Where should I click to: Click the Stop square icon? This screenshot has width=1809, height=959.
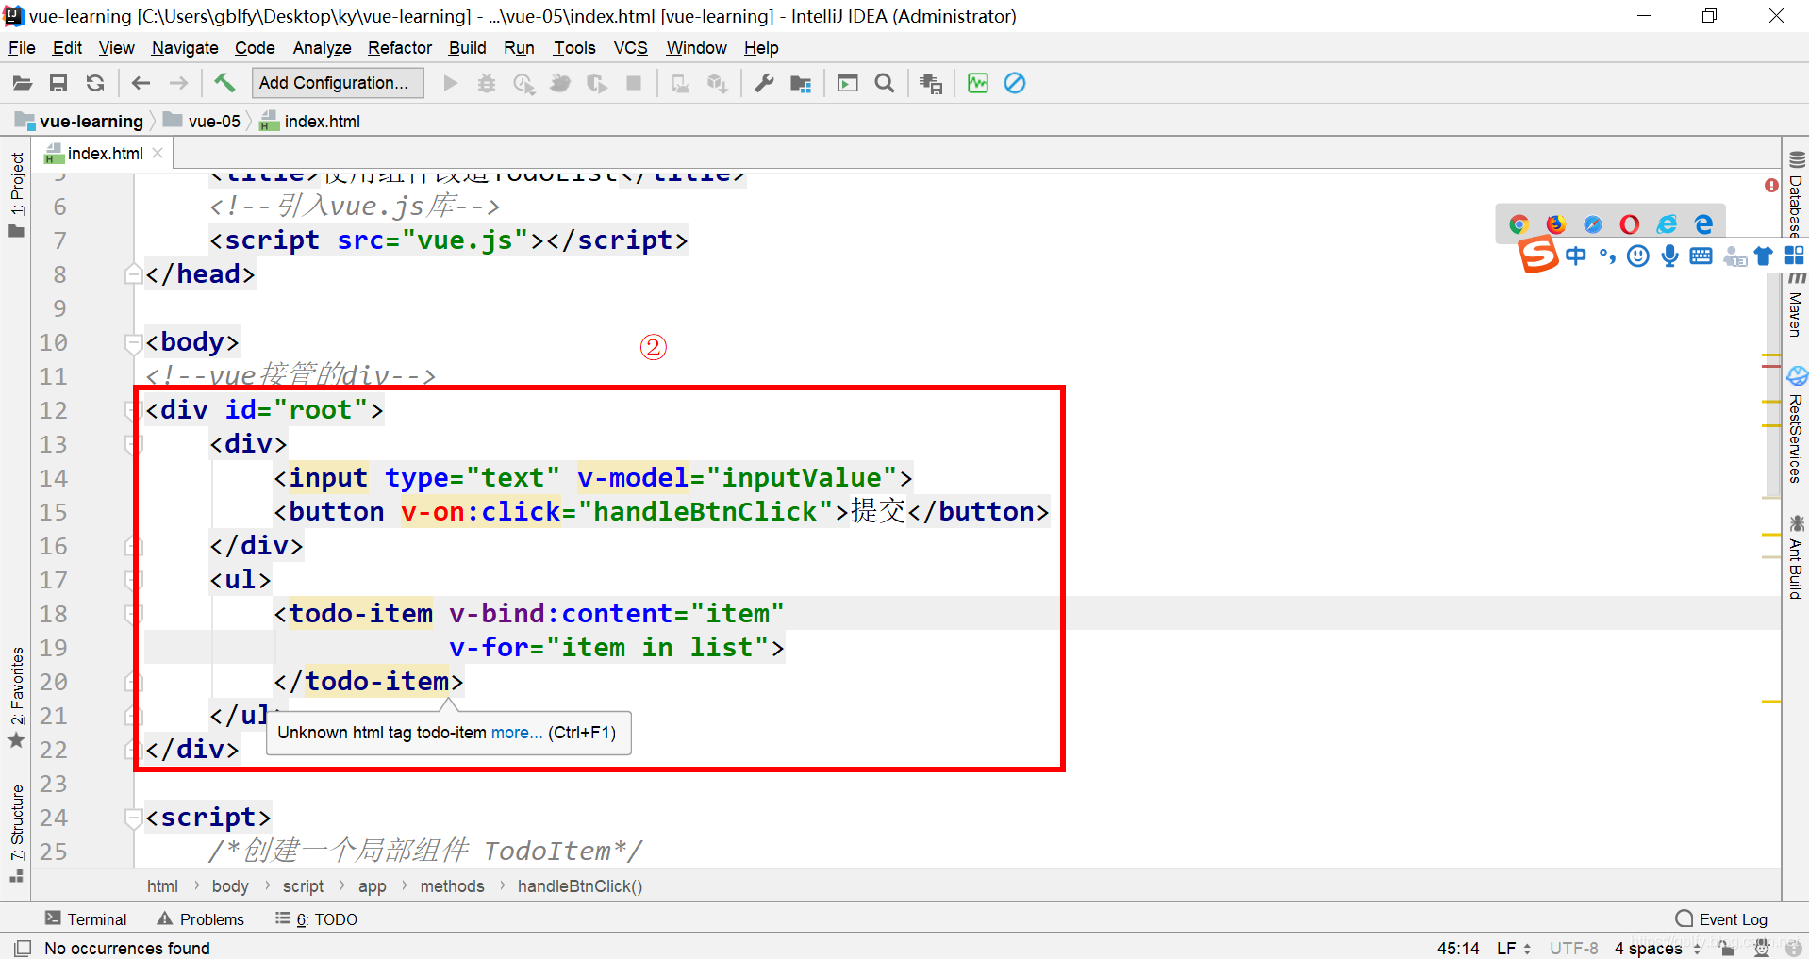(x=634, y=83)
